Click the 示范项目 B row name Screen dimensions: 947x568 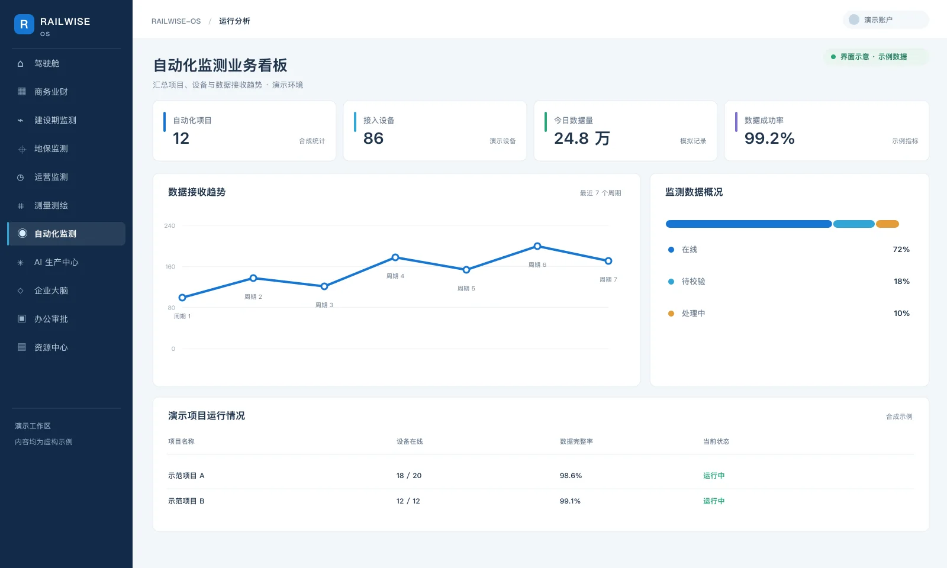tap(186, 501)
